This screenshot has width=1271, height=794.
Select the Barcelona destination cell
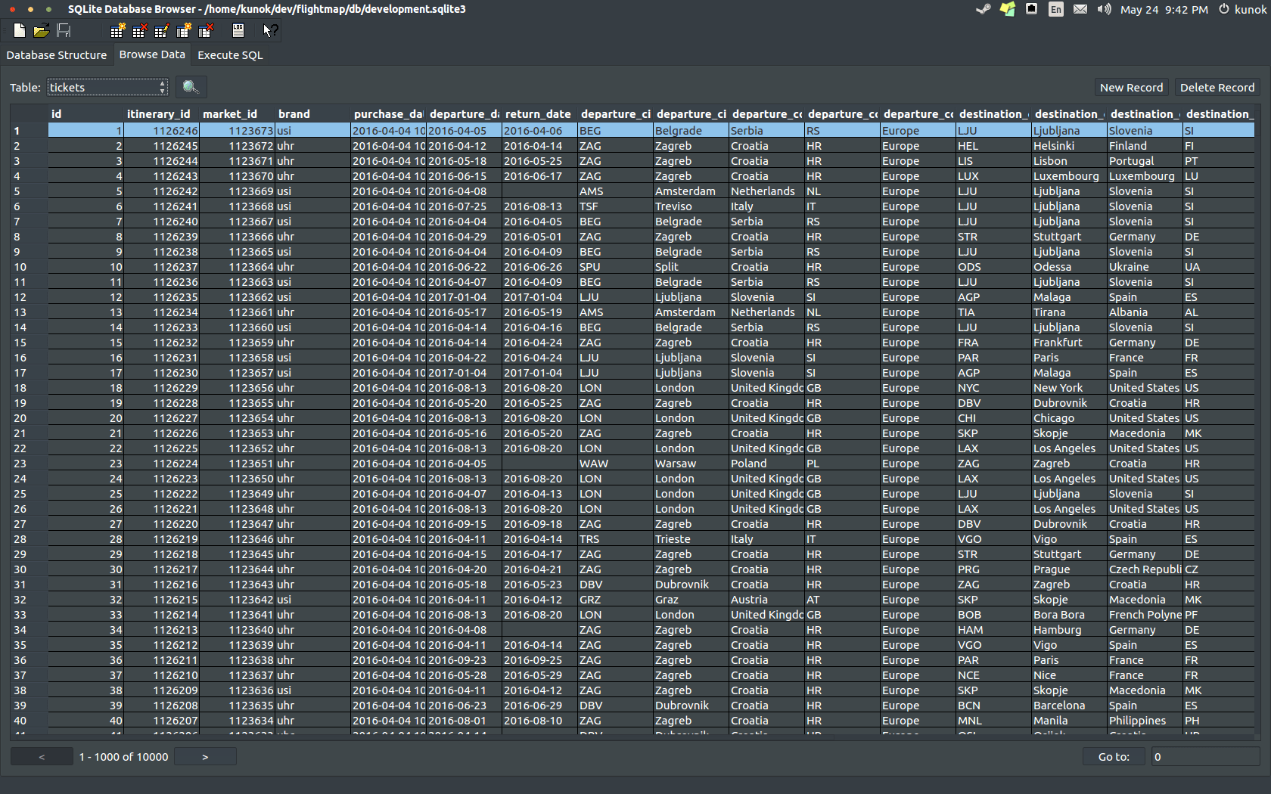coord(1070,706)
